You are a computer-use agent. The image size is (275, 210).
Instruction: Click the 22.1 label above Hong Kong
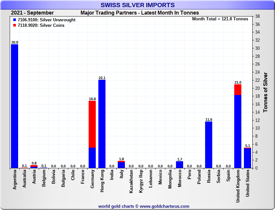[x=102, y=78]
